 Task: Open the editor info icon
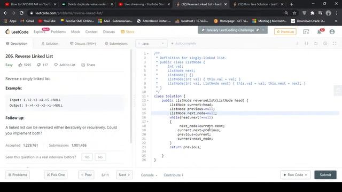coord(297,44)
